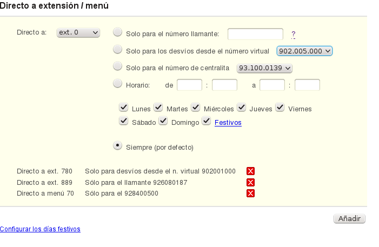
Task: Uncheck the Lunes checkbox
Action: coord(124,108)
